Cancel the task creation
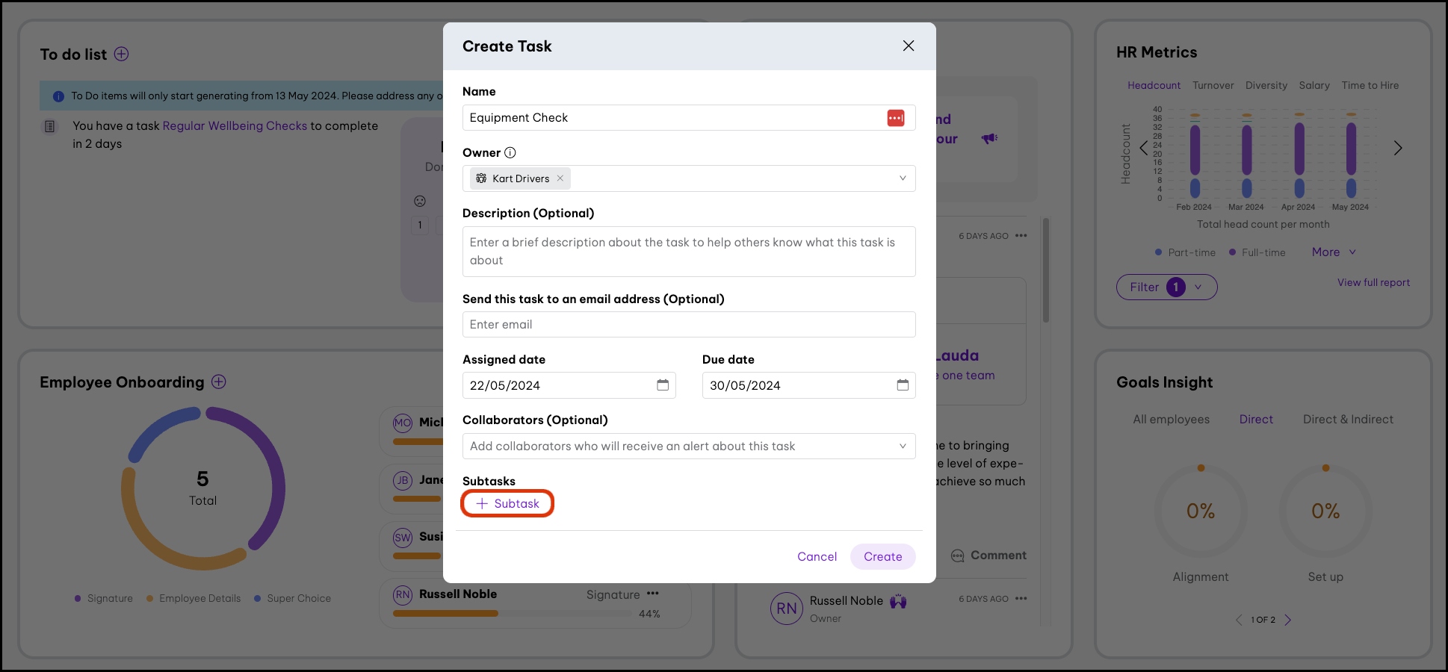The image size is (1448, 672). tap(817, 557)
